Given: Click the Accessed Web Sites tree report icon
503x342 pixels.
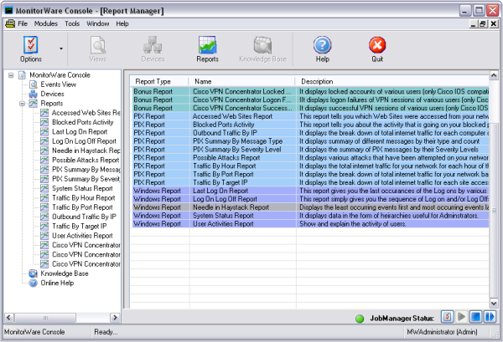Looking at the screenshot, I should (x=44, y=113).
